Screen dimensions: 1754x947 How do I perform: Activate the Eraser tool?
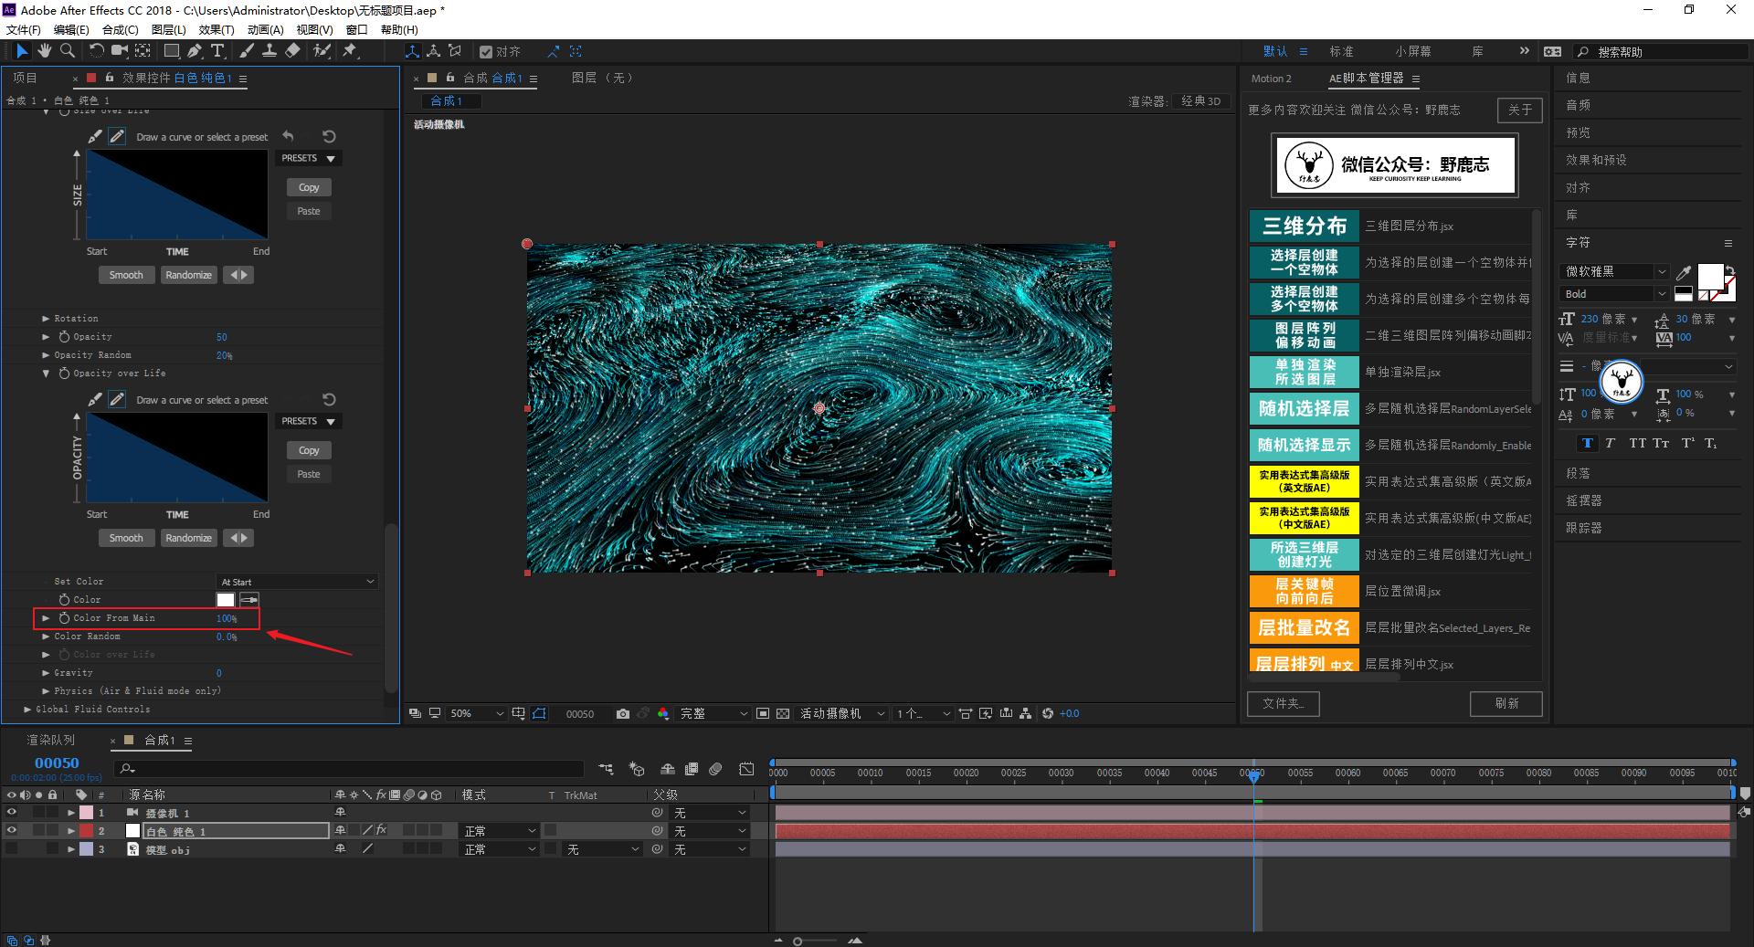pyautogui.click(x=292, y=51)
